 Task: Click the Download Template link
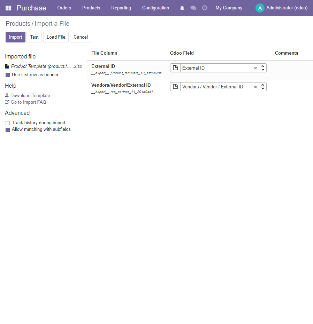pos(30,95)
